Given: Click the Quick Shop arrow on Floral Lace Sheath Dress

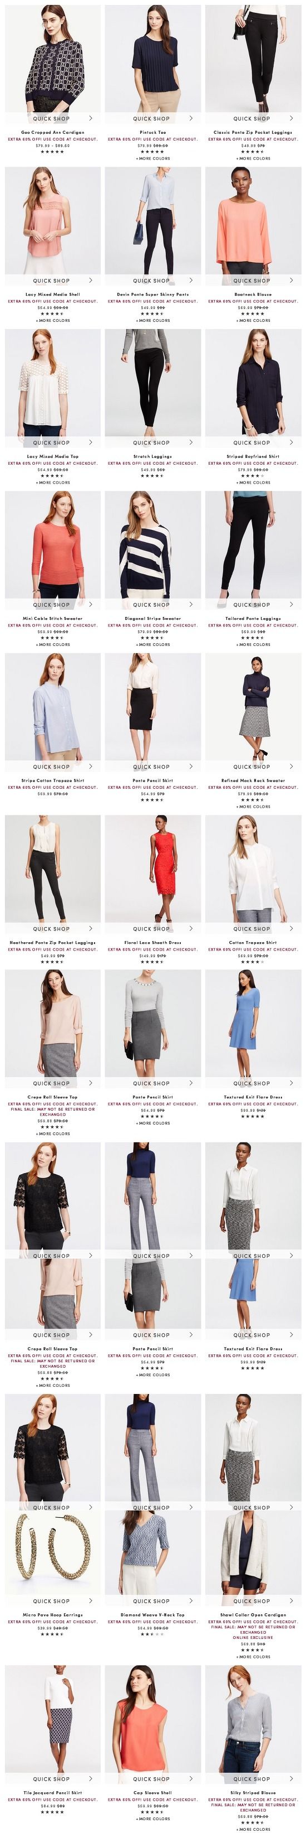Looking at the screenshot, I should tap(190, 928).
